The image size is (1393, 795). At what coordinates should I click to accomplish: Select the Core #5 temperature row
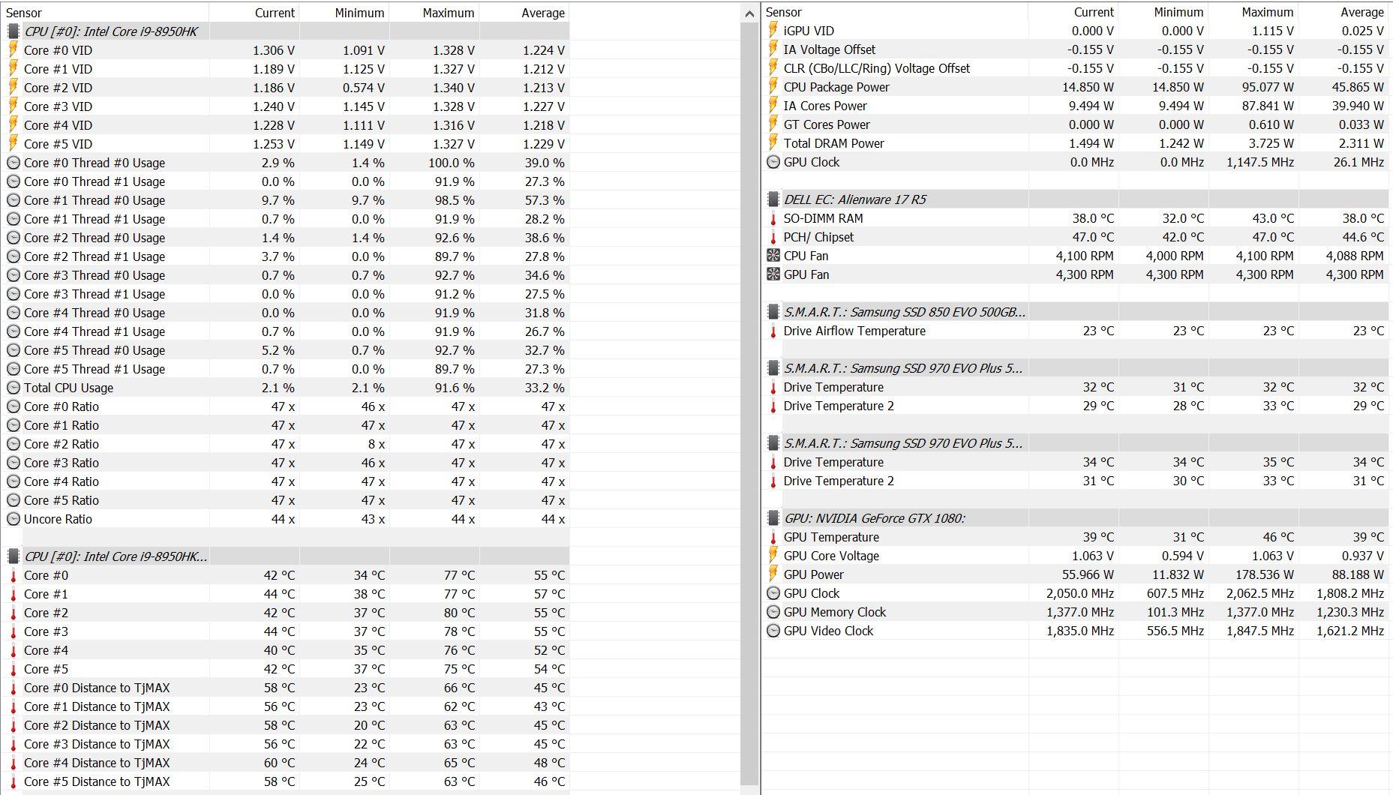click(285, 669)
